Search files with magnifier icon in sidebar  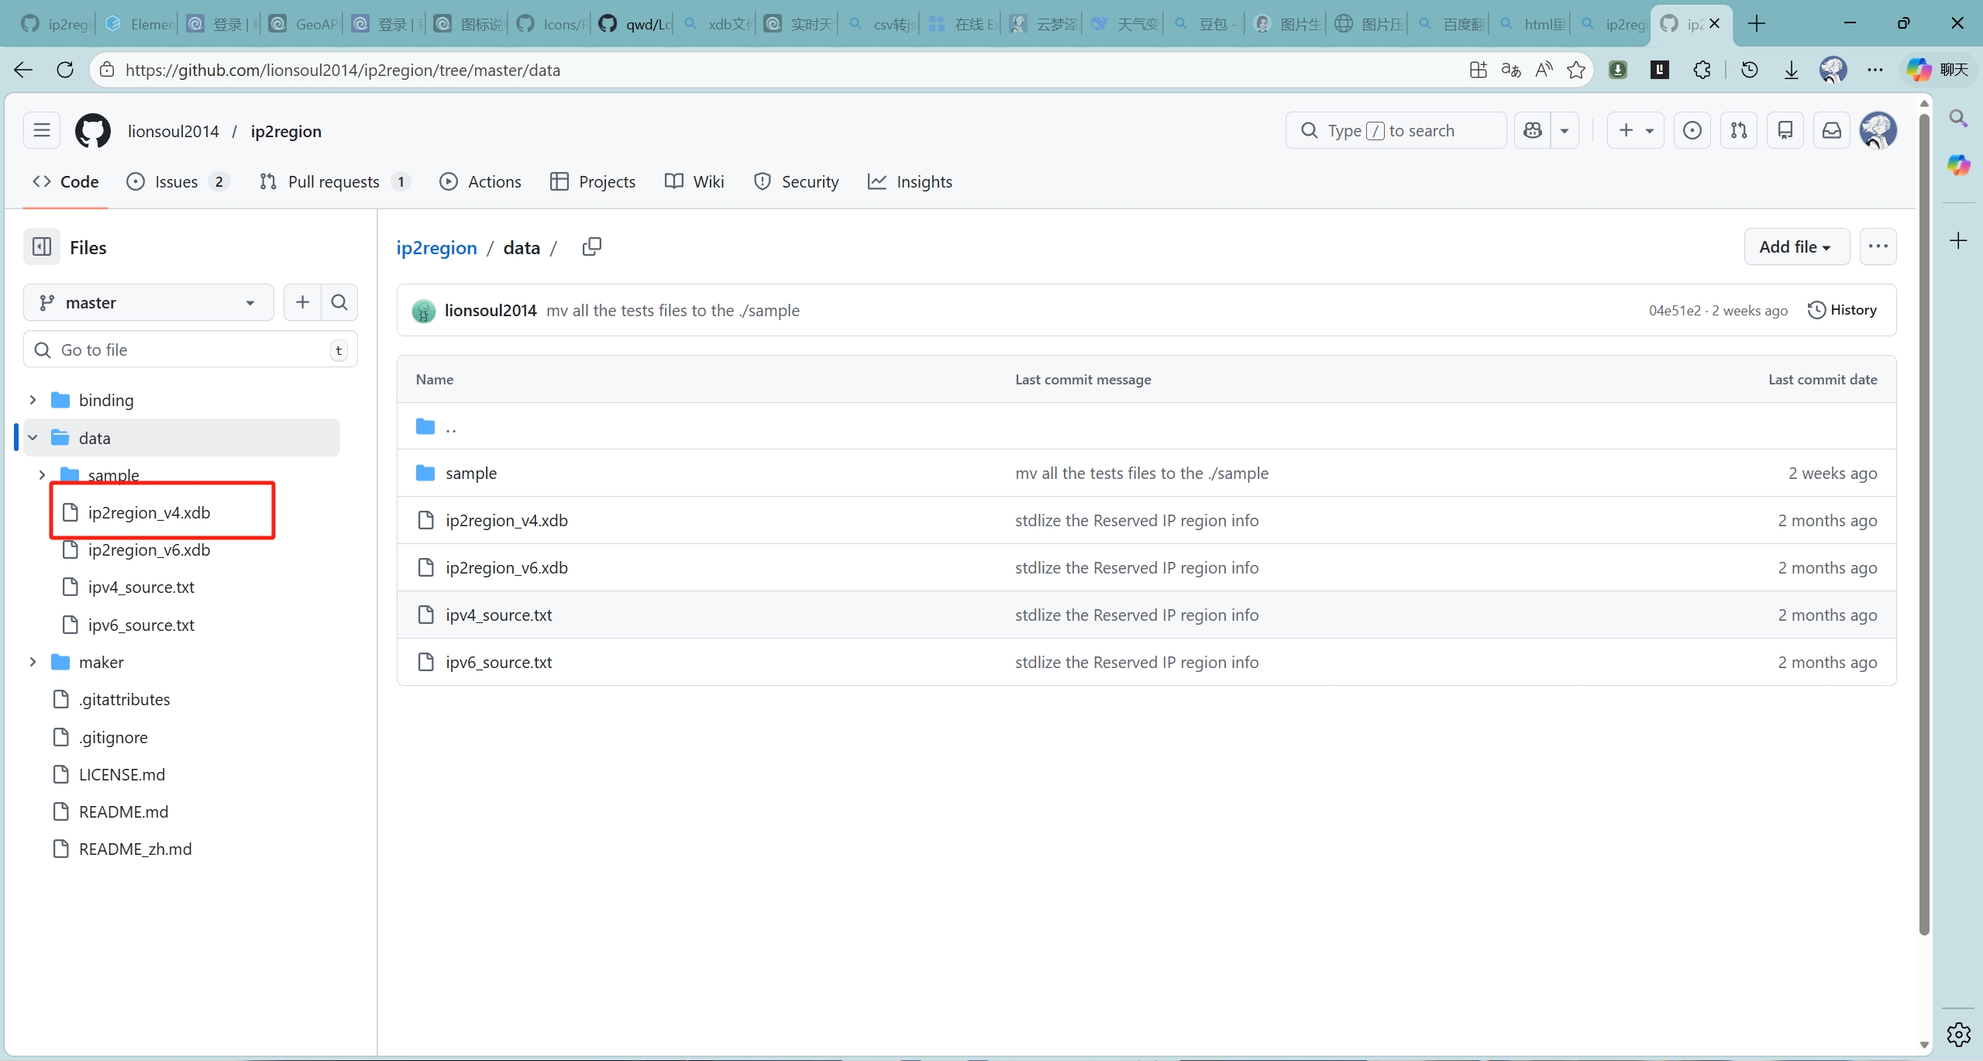[339, 302]
